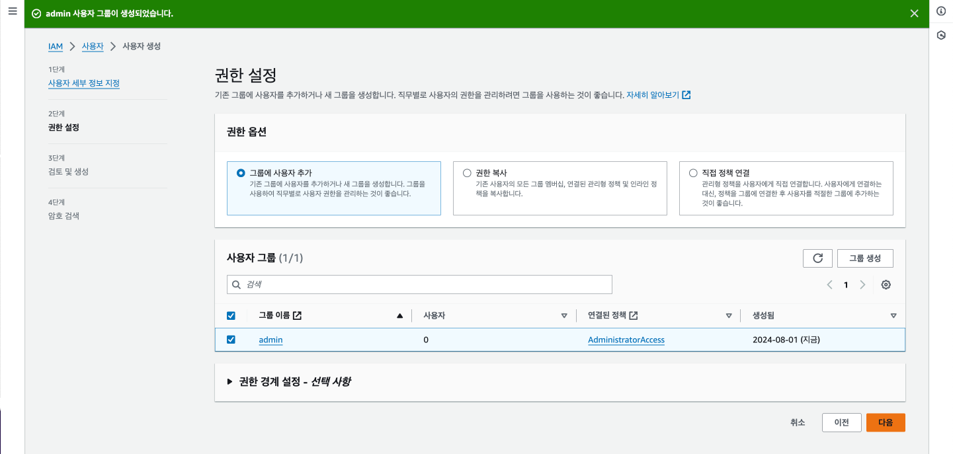Click 취소 button
This screenshot has height=454, width=953.
pyautogui.click(x=798, y=422)
